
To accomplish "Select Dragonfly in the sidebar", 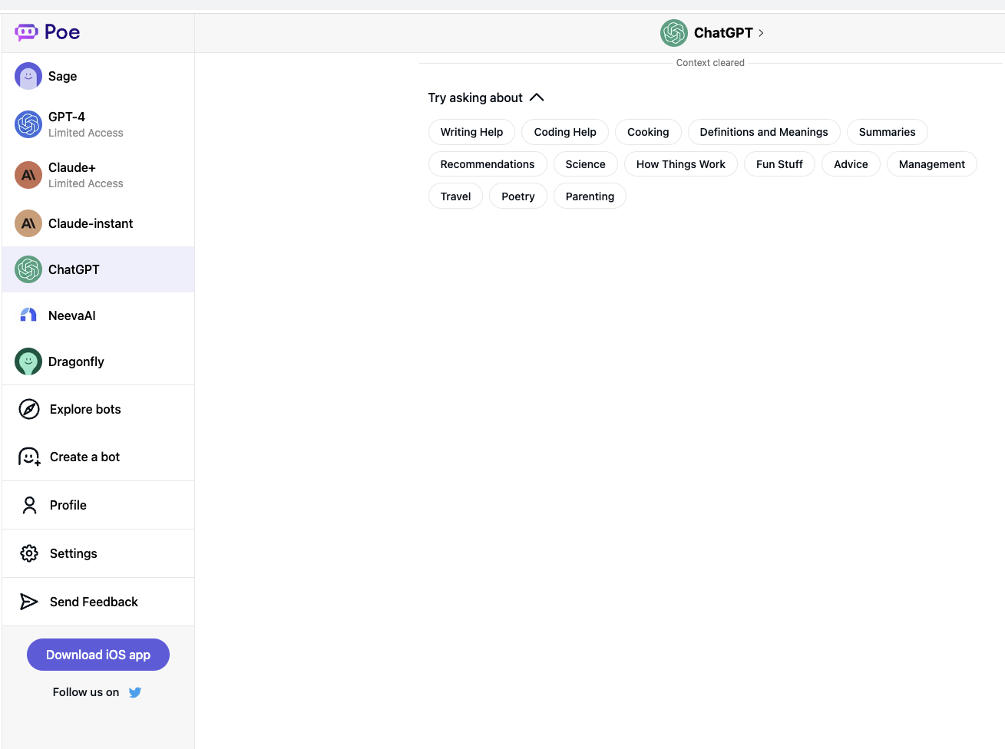I will click(98, 361).
